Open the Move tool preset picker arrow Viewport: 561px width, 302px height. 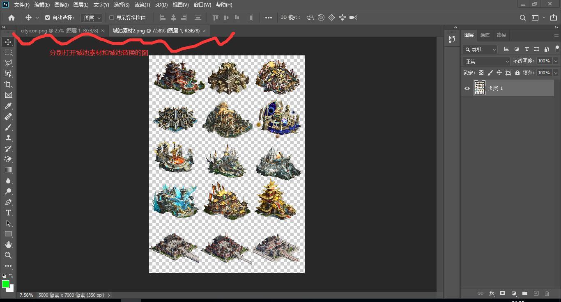click(x=37, y=18)
